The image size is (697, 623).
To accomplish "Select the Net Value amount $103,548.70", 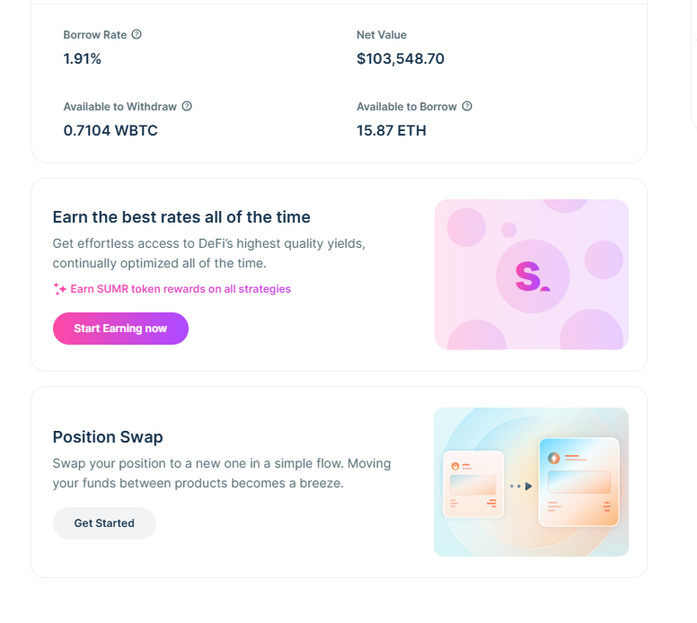I will tap(401, 59).
